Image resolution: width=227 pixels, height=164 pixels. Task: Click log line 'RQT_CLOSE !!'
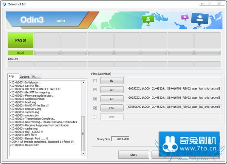tap(26, 132)
